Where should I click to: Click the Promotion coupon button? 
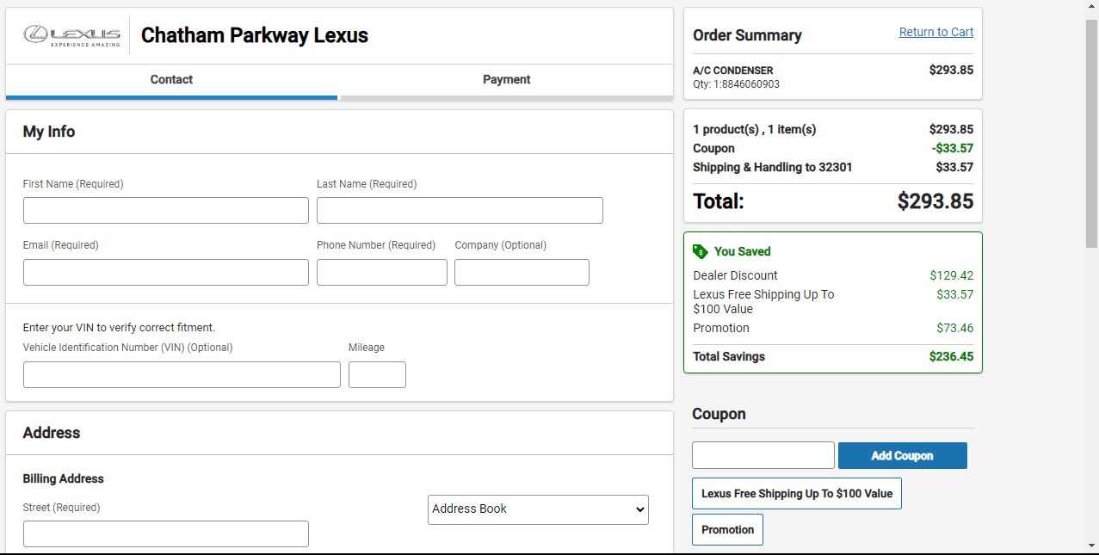[x=727, y=529]
